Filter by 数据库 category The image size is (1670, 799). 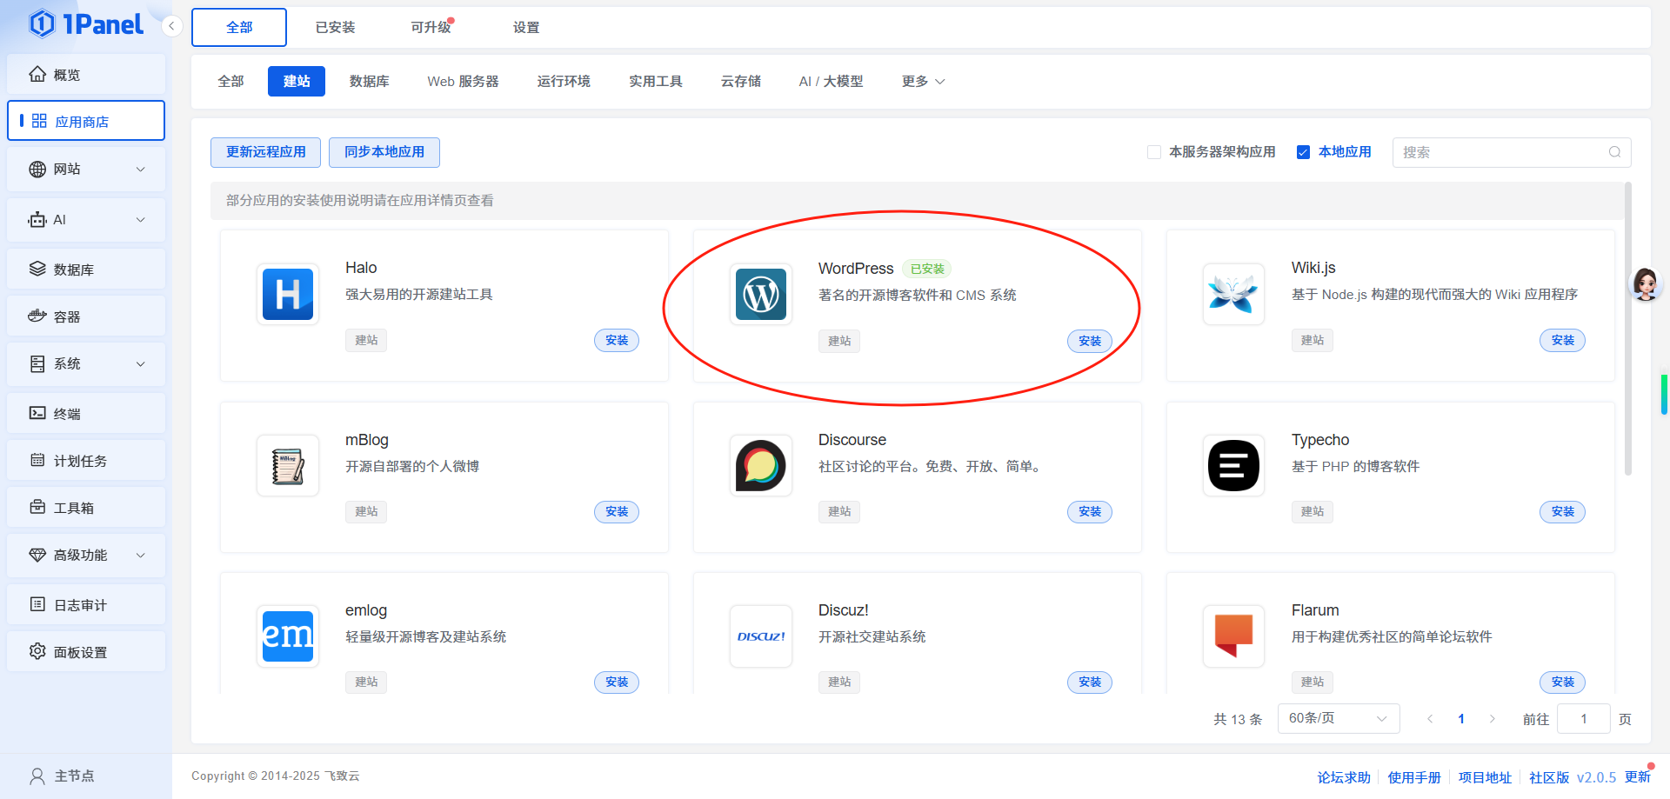click(370, 81)
